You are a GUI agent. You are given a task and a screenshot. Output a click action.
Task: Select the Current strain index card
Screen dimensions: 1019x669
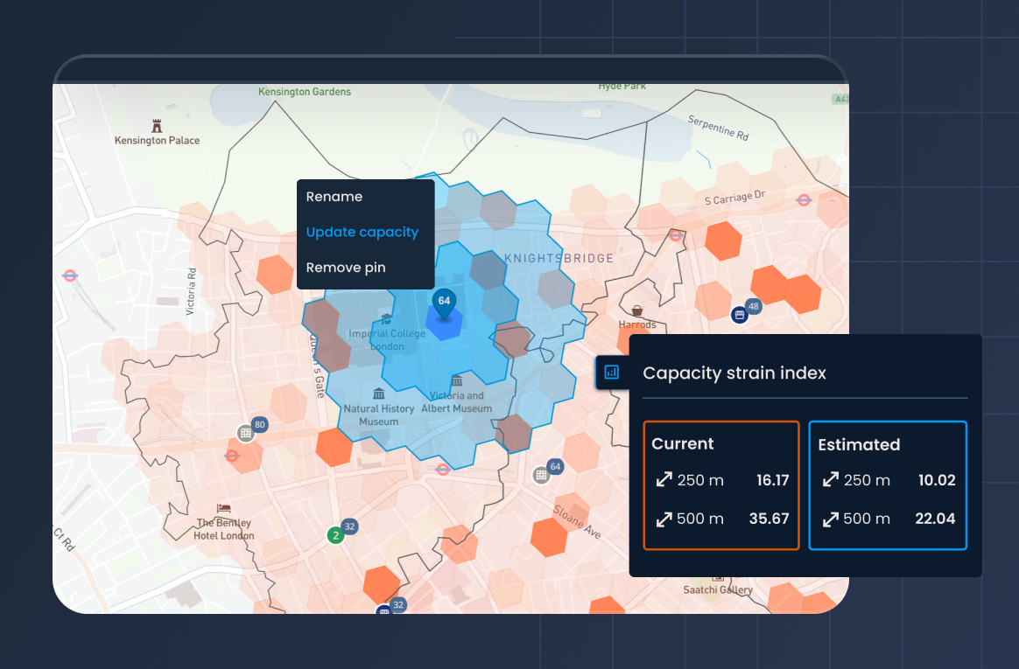pyautogui.click(x=720, y=484)
